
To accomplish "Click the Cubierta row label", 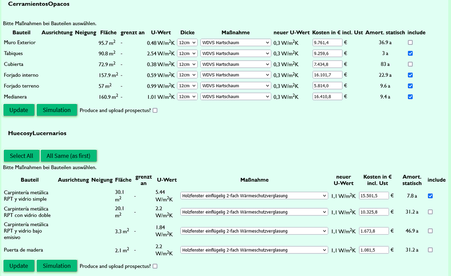I will click(x=14, y=64).
